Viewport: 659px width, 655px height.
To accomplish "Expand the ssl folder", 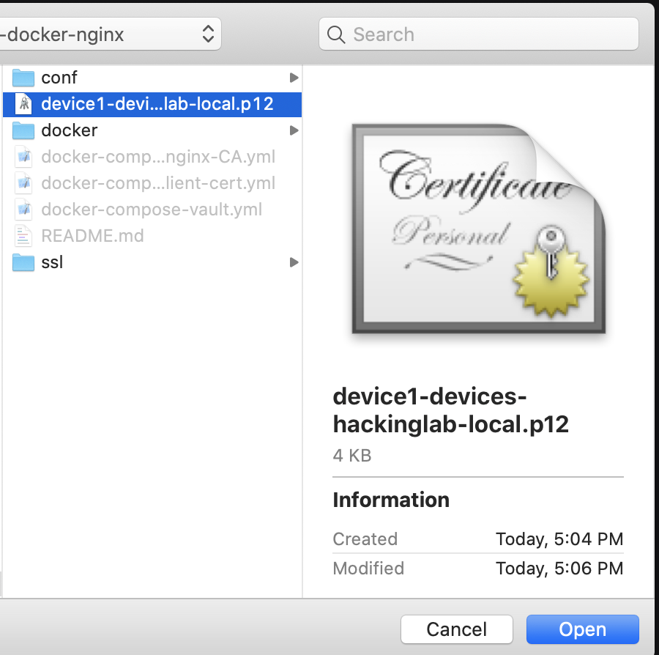I will pos(294,262).
